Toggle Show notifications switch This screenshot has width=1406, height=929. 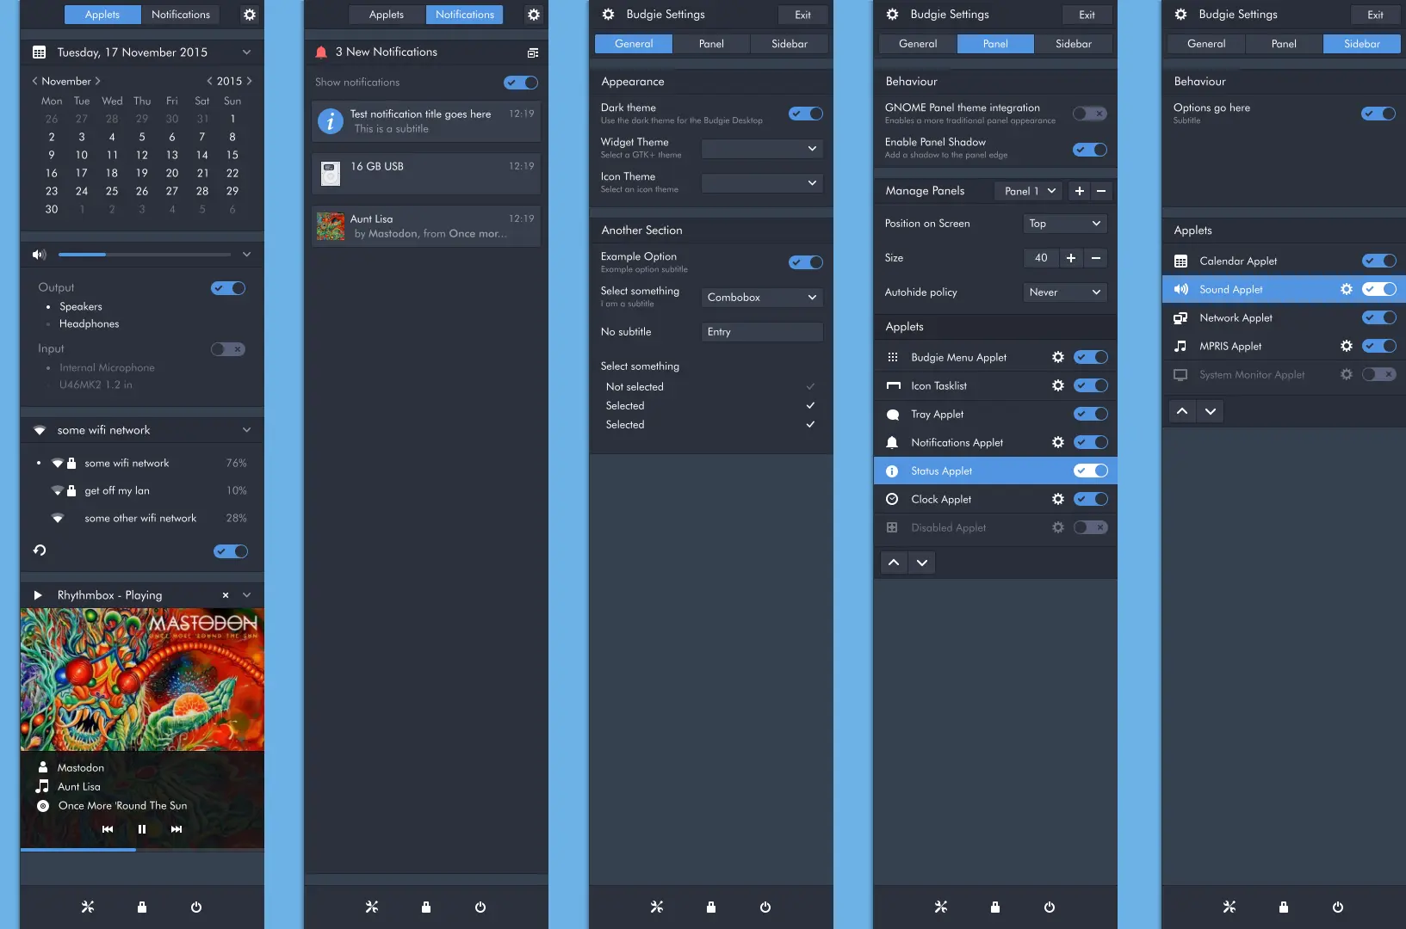[x=521, y=83]
